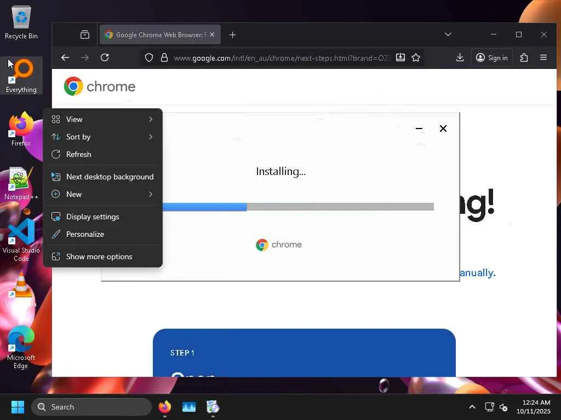Click the Firefox forward arrow button
Screen dimensions: 561x420
click(85, 57)
